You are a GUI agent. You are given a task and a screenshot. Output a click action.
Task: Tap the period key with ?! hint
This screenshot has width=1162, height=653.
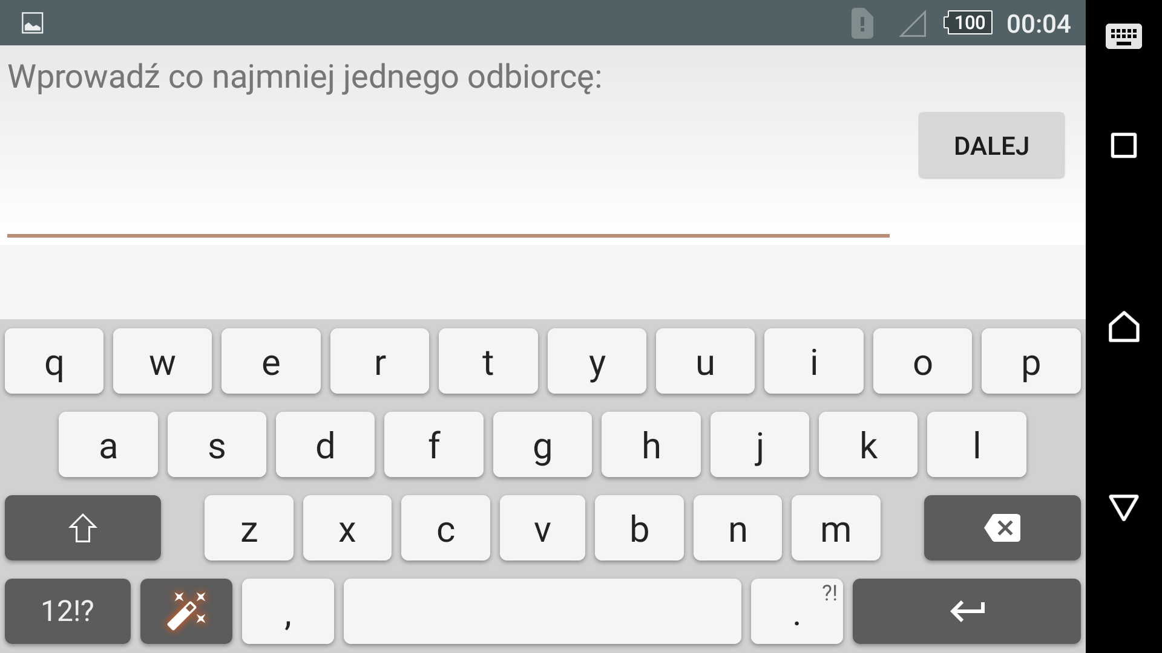coord(797,611)
